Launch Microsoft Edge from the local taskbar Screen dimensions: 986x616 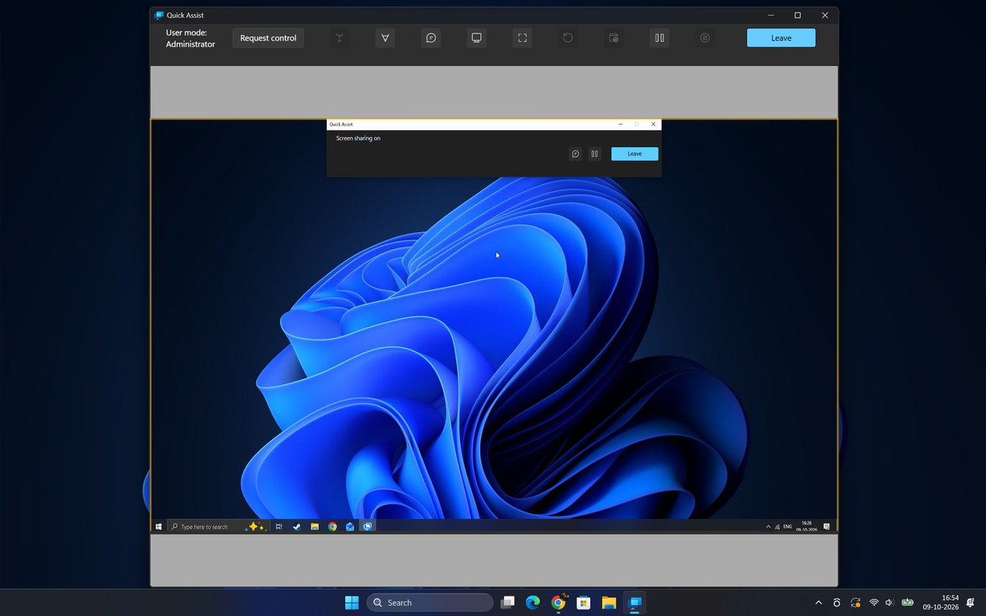[x=533, y=603]
